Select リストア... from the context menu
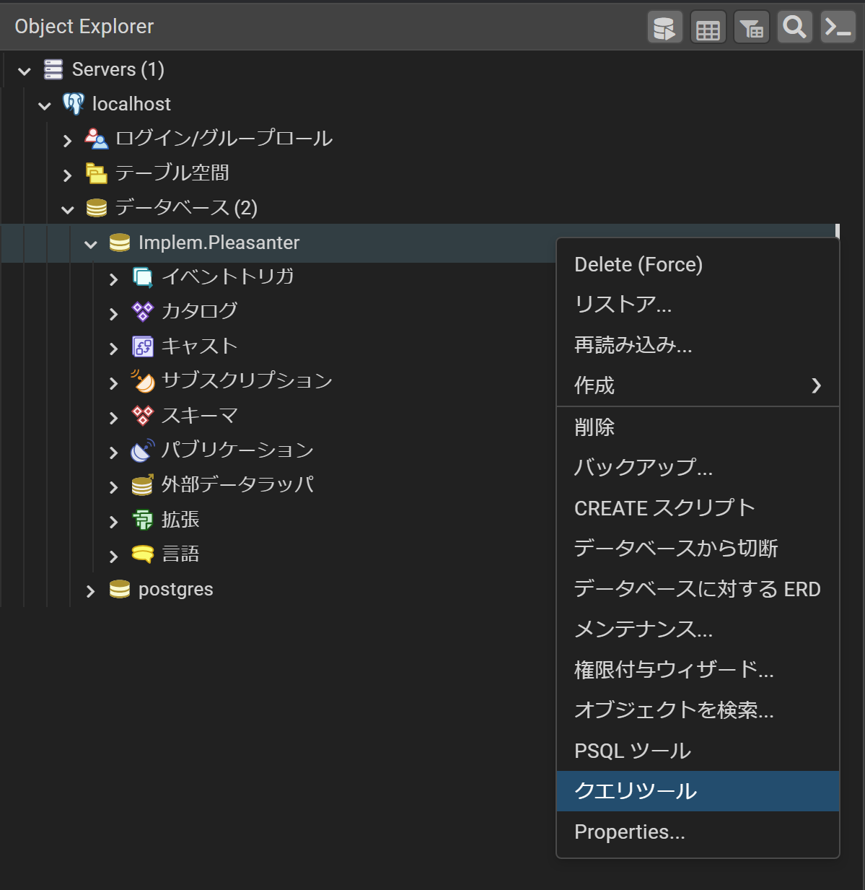The image size is (865, 890). coord(698,305)
